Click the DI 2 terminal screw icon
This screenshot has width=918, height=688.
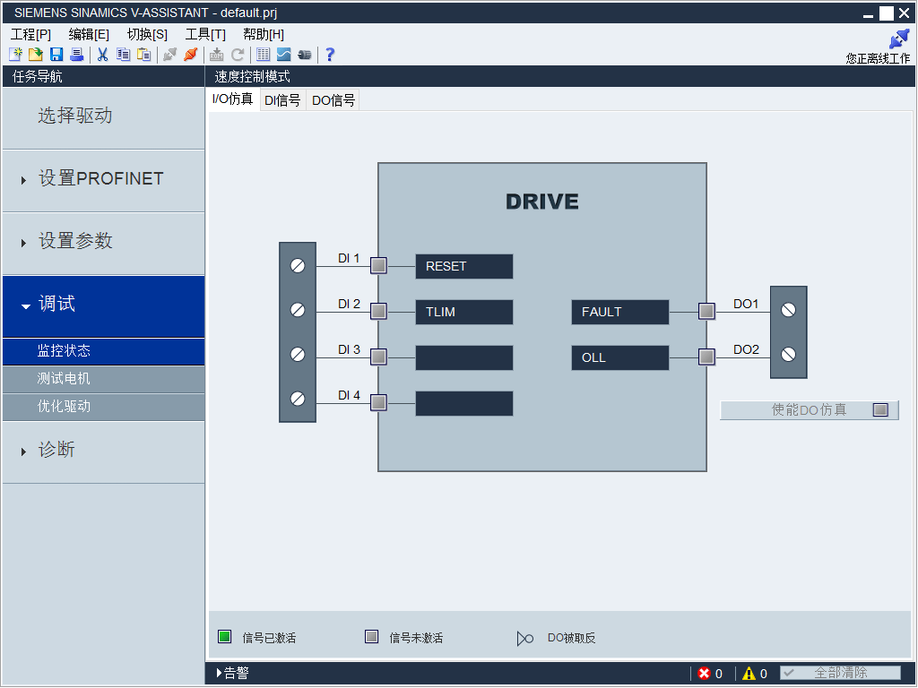point(298,310)
